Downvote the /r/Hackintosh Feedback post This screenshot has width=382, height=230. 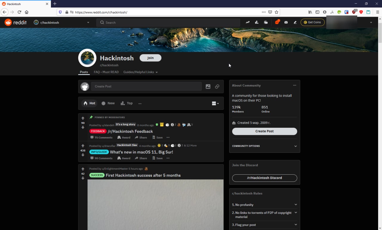83,127
